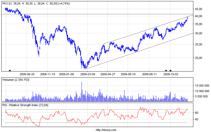Click the 20,00 price axis label
The width and height of the screenshot is (211, 132).
(x=199, y=58)
